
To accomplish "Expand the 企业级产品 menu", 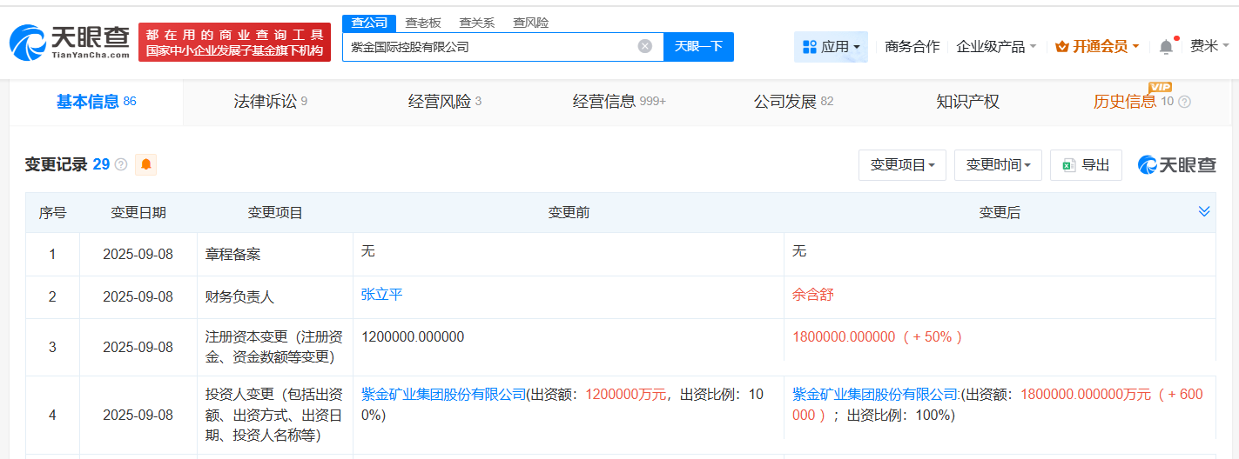I will [x=996, y=47].
